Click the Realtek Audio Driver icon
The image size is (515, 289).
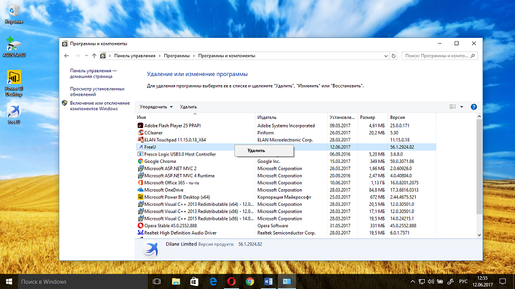tap(140, 233)
